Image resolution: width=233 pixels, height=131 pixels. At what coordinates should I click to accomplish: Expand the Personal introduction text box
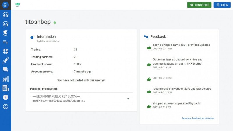79,99
